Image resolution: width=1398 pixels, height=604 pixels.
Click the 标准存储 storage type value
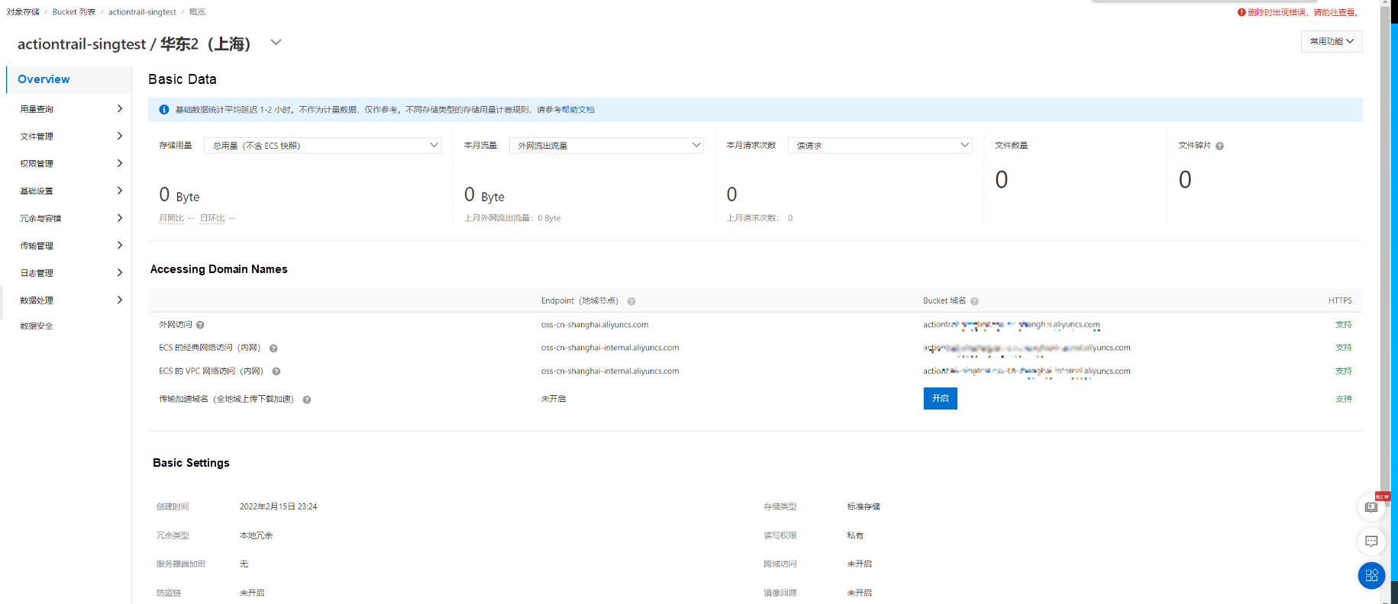[x=864, y=506]
